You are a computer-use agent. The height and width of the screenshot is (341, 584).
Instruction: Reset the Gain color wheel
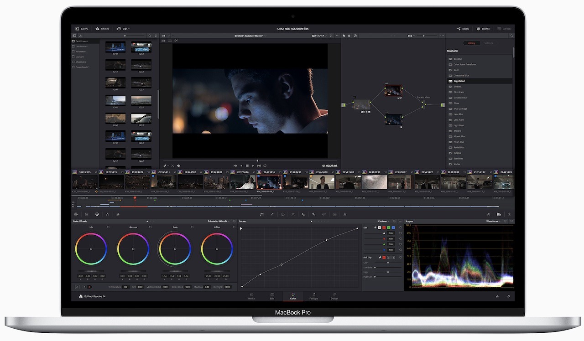(x=192, y=227)
